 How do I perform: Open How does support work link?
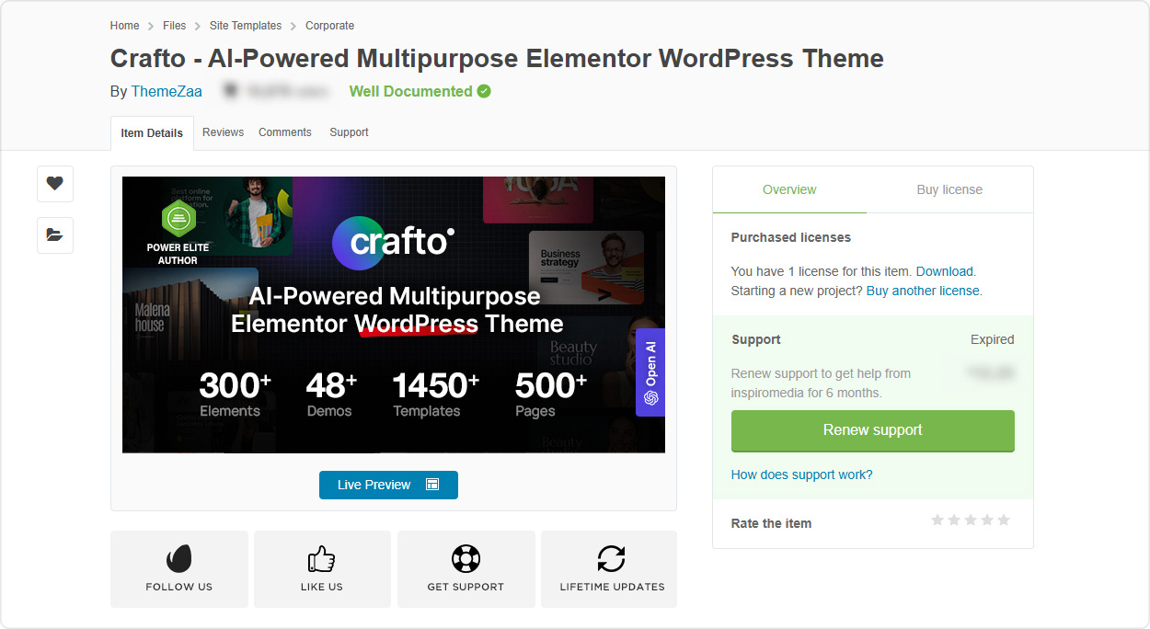(x=801, y=475)
